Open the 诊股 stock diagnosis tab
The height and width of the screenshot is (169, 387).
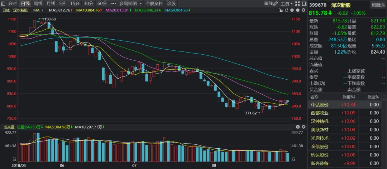click(x=171, y=4)
